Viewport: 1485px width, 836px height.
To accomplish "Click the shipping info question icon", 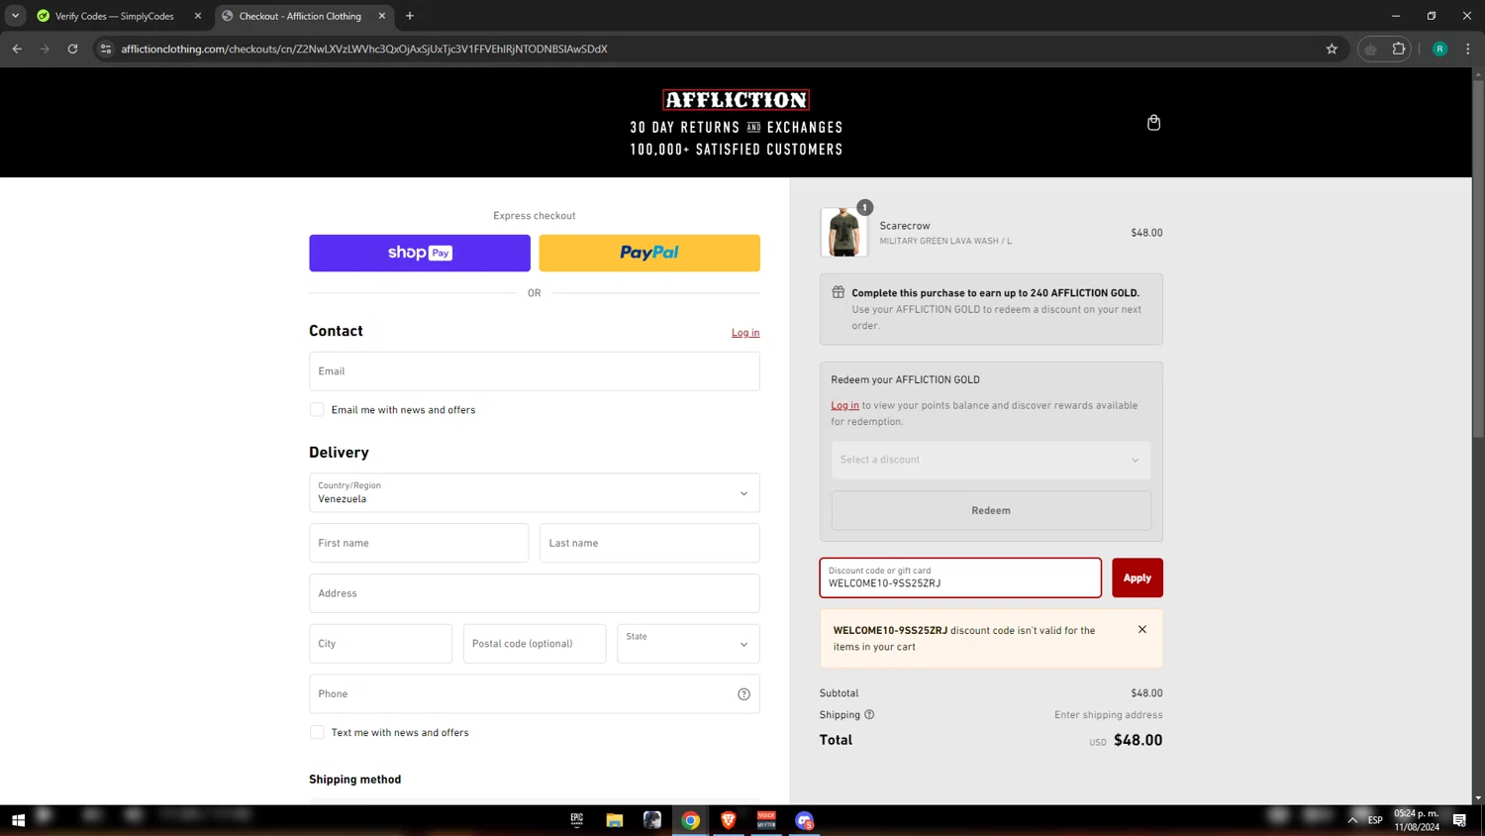I will (x=869, y=715).
